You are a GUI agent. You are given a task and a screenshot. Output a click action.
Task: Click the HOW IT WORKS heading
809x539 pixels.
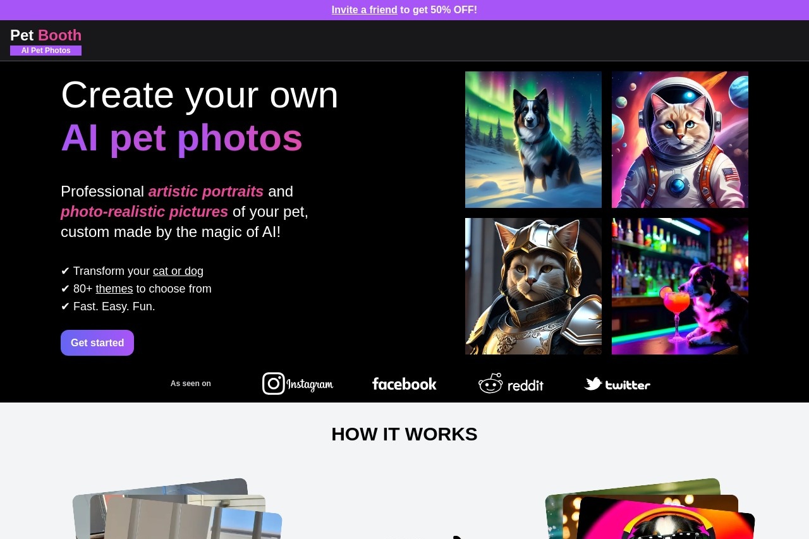[x=404, y=434]
